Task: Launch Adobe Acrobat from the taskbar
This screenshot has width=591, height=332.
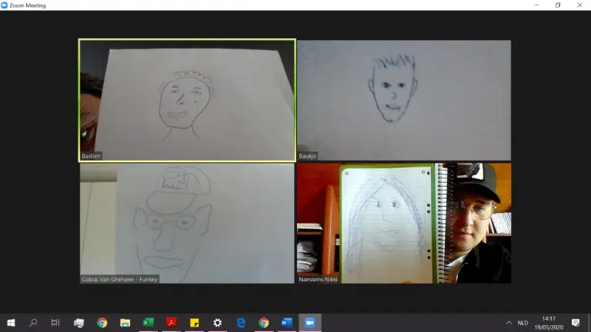Action: pos(172,323)
